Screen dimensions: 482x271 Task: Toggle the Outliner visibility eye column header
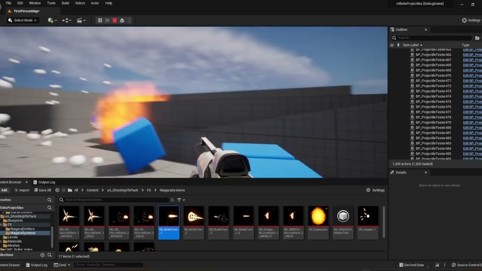392,45
